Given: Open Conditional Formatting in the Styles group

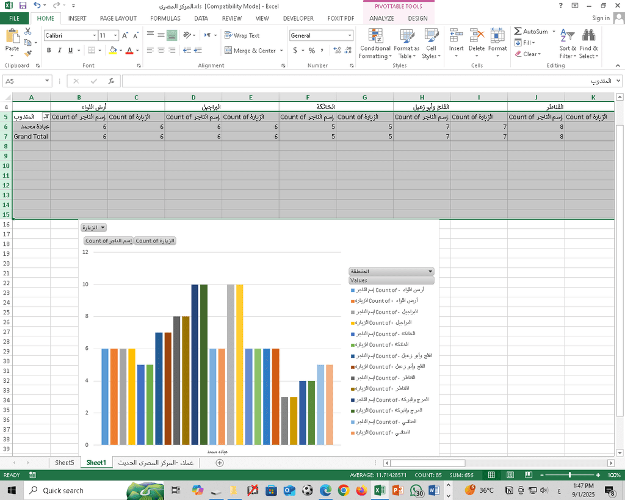Looking at the screenshot, I should (x=375, y=44).
